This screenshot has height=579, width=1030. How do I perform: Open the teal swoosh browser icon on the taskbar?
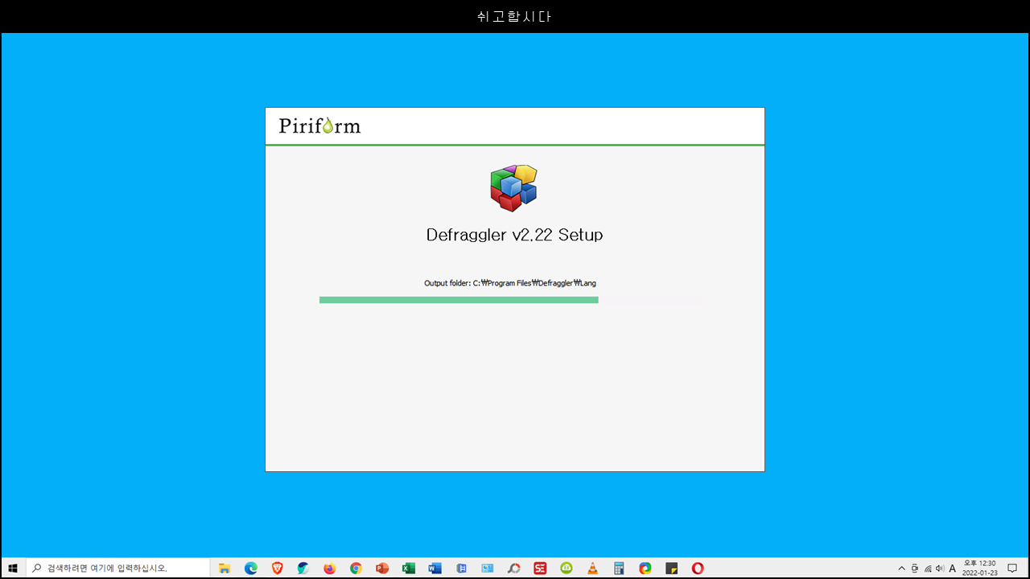click(303, 568)
